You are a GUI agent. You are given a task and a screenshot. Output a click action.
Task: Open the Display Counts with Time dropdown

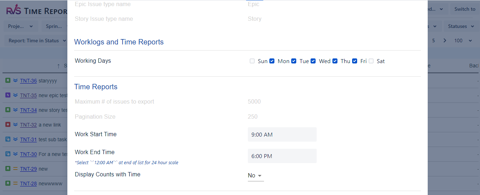tap(255, 176)
